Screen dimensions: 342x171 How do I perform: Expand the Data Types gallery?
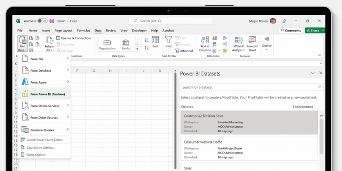pos(137,49)
